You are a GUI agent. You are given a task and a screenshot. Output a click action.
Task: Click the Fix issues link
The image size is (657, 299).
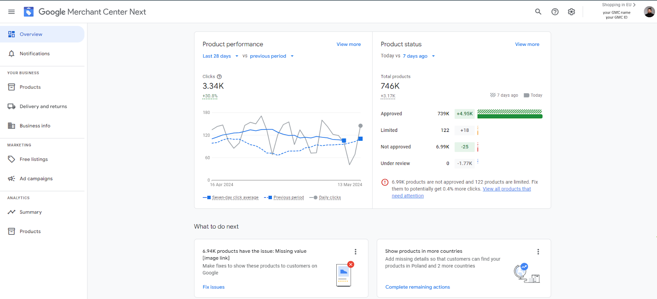pos(214,287)
